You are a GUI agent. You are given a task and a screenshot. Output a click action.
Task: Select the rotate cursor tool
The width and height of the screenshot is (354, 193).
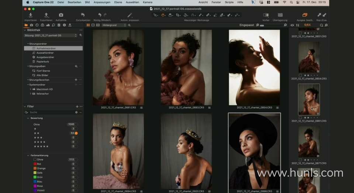pos(185,15)
